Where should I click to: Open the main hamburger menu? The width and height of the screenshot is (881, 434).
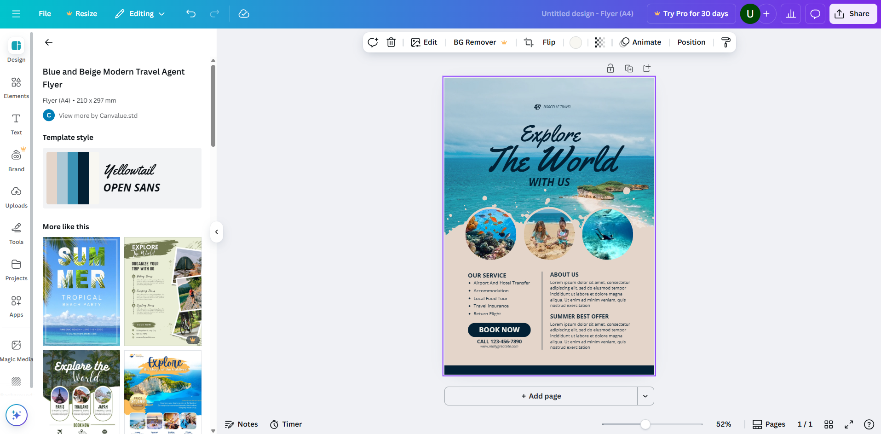(16, 13)
